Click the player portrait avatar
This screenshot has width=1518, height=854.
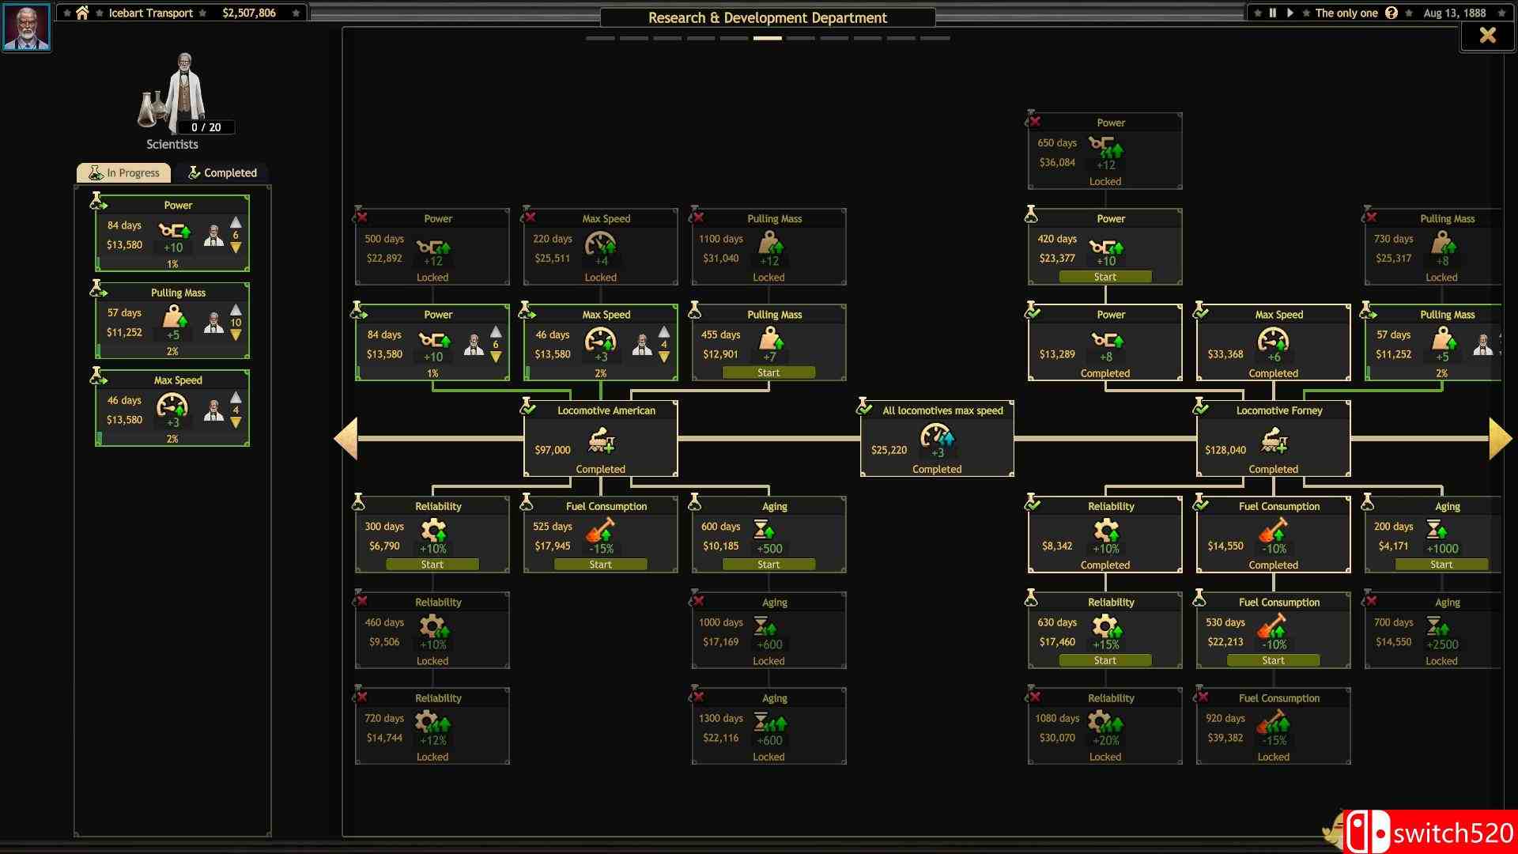[26, 26]
